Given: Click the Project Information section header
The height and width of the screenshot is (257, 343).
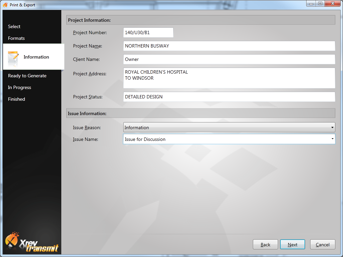Looking at the screenshot, I should 201,20.
